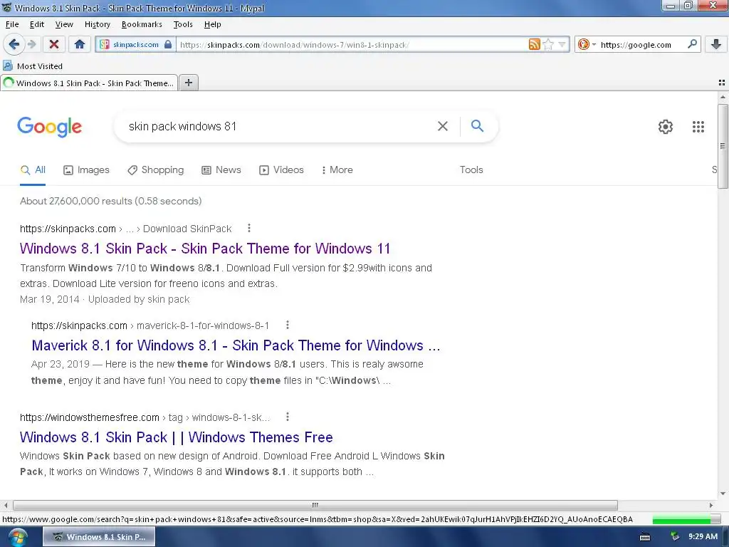Click the address bar URL field

352,45
